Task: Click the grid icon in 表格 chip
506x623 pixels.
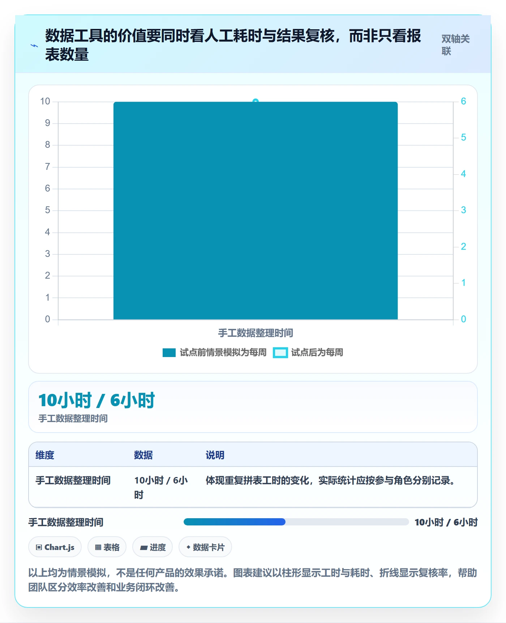Action: pos(98,547)
